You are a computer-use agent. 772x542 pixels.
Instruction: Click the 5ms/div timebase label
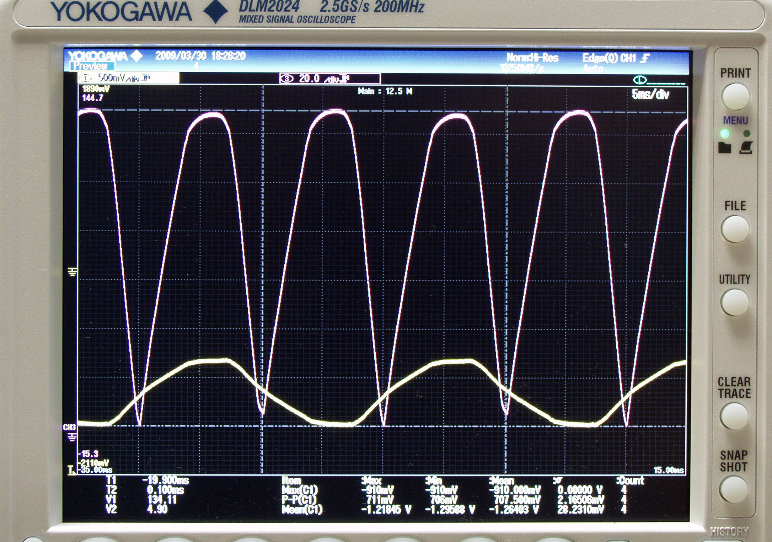650,95
